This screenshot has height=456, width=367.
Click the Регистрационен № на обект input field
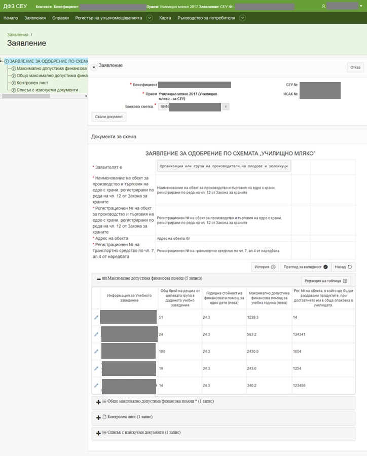pos(224,220)
